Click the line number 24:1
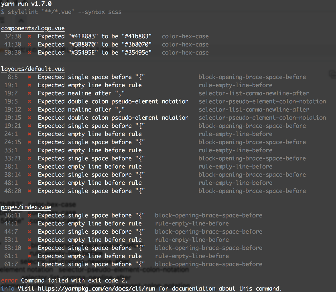Viewport: 336px width, 292px height. (x=11, y=134)
